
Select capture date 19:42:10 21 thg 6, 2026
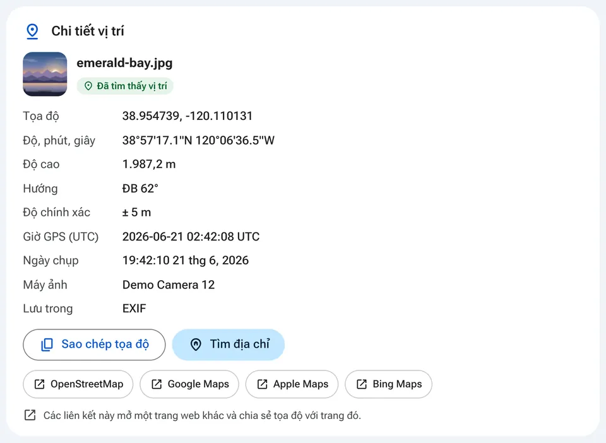point(186,261)
